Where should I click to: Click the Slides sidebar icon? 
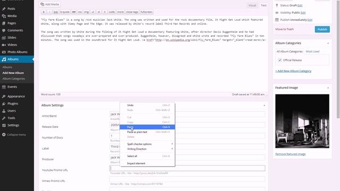4,38
